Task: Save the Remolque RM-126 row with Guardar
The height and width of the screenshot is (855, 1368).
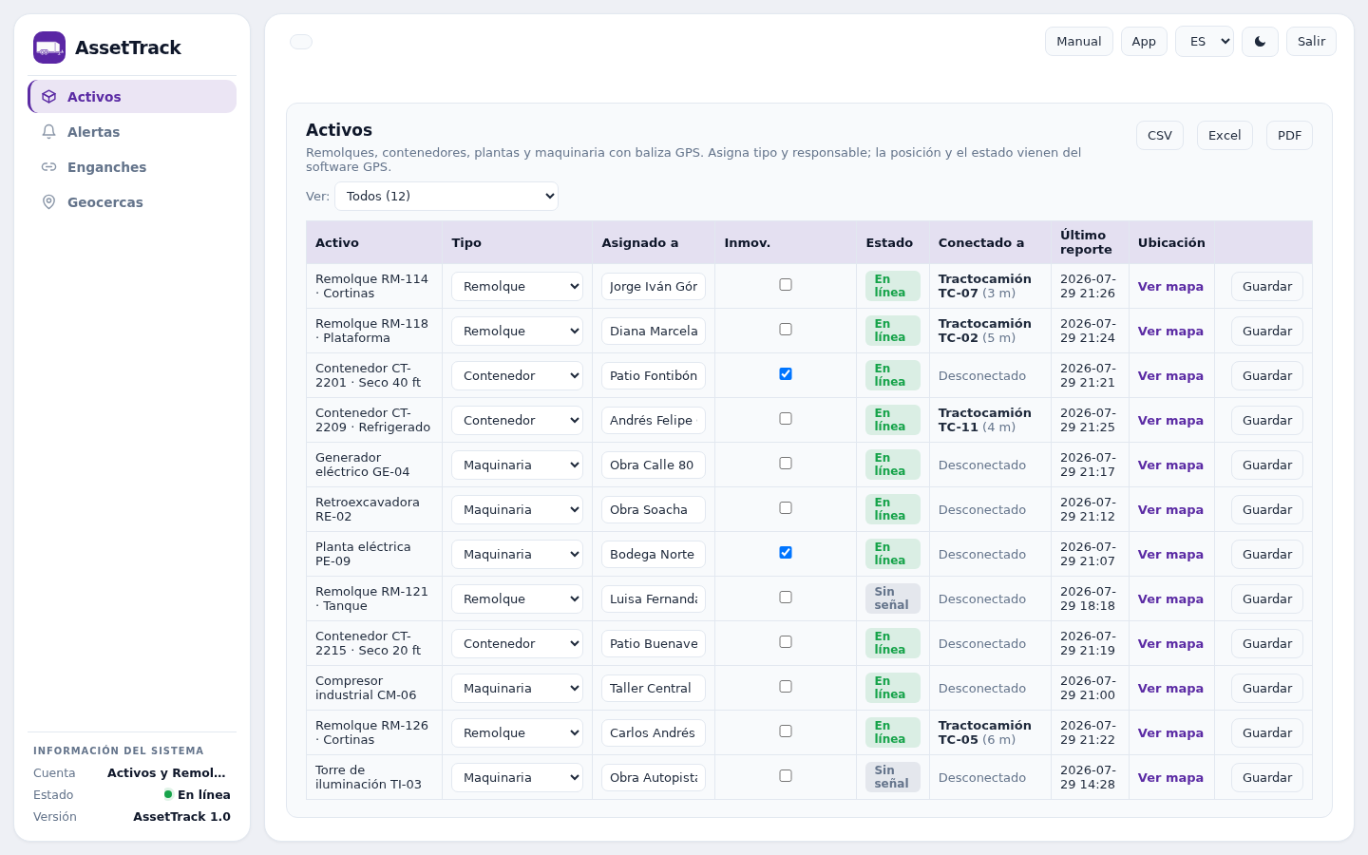Action: [1267, 733]
